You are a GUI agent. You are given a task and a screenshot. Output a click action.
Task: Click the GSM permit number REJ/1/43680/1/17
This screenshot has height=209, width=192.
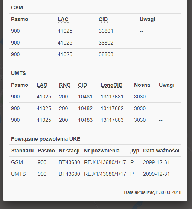click(105, 163)
